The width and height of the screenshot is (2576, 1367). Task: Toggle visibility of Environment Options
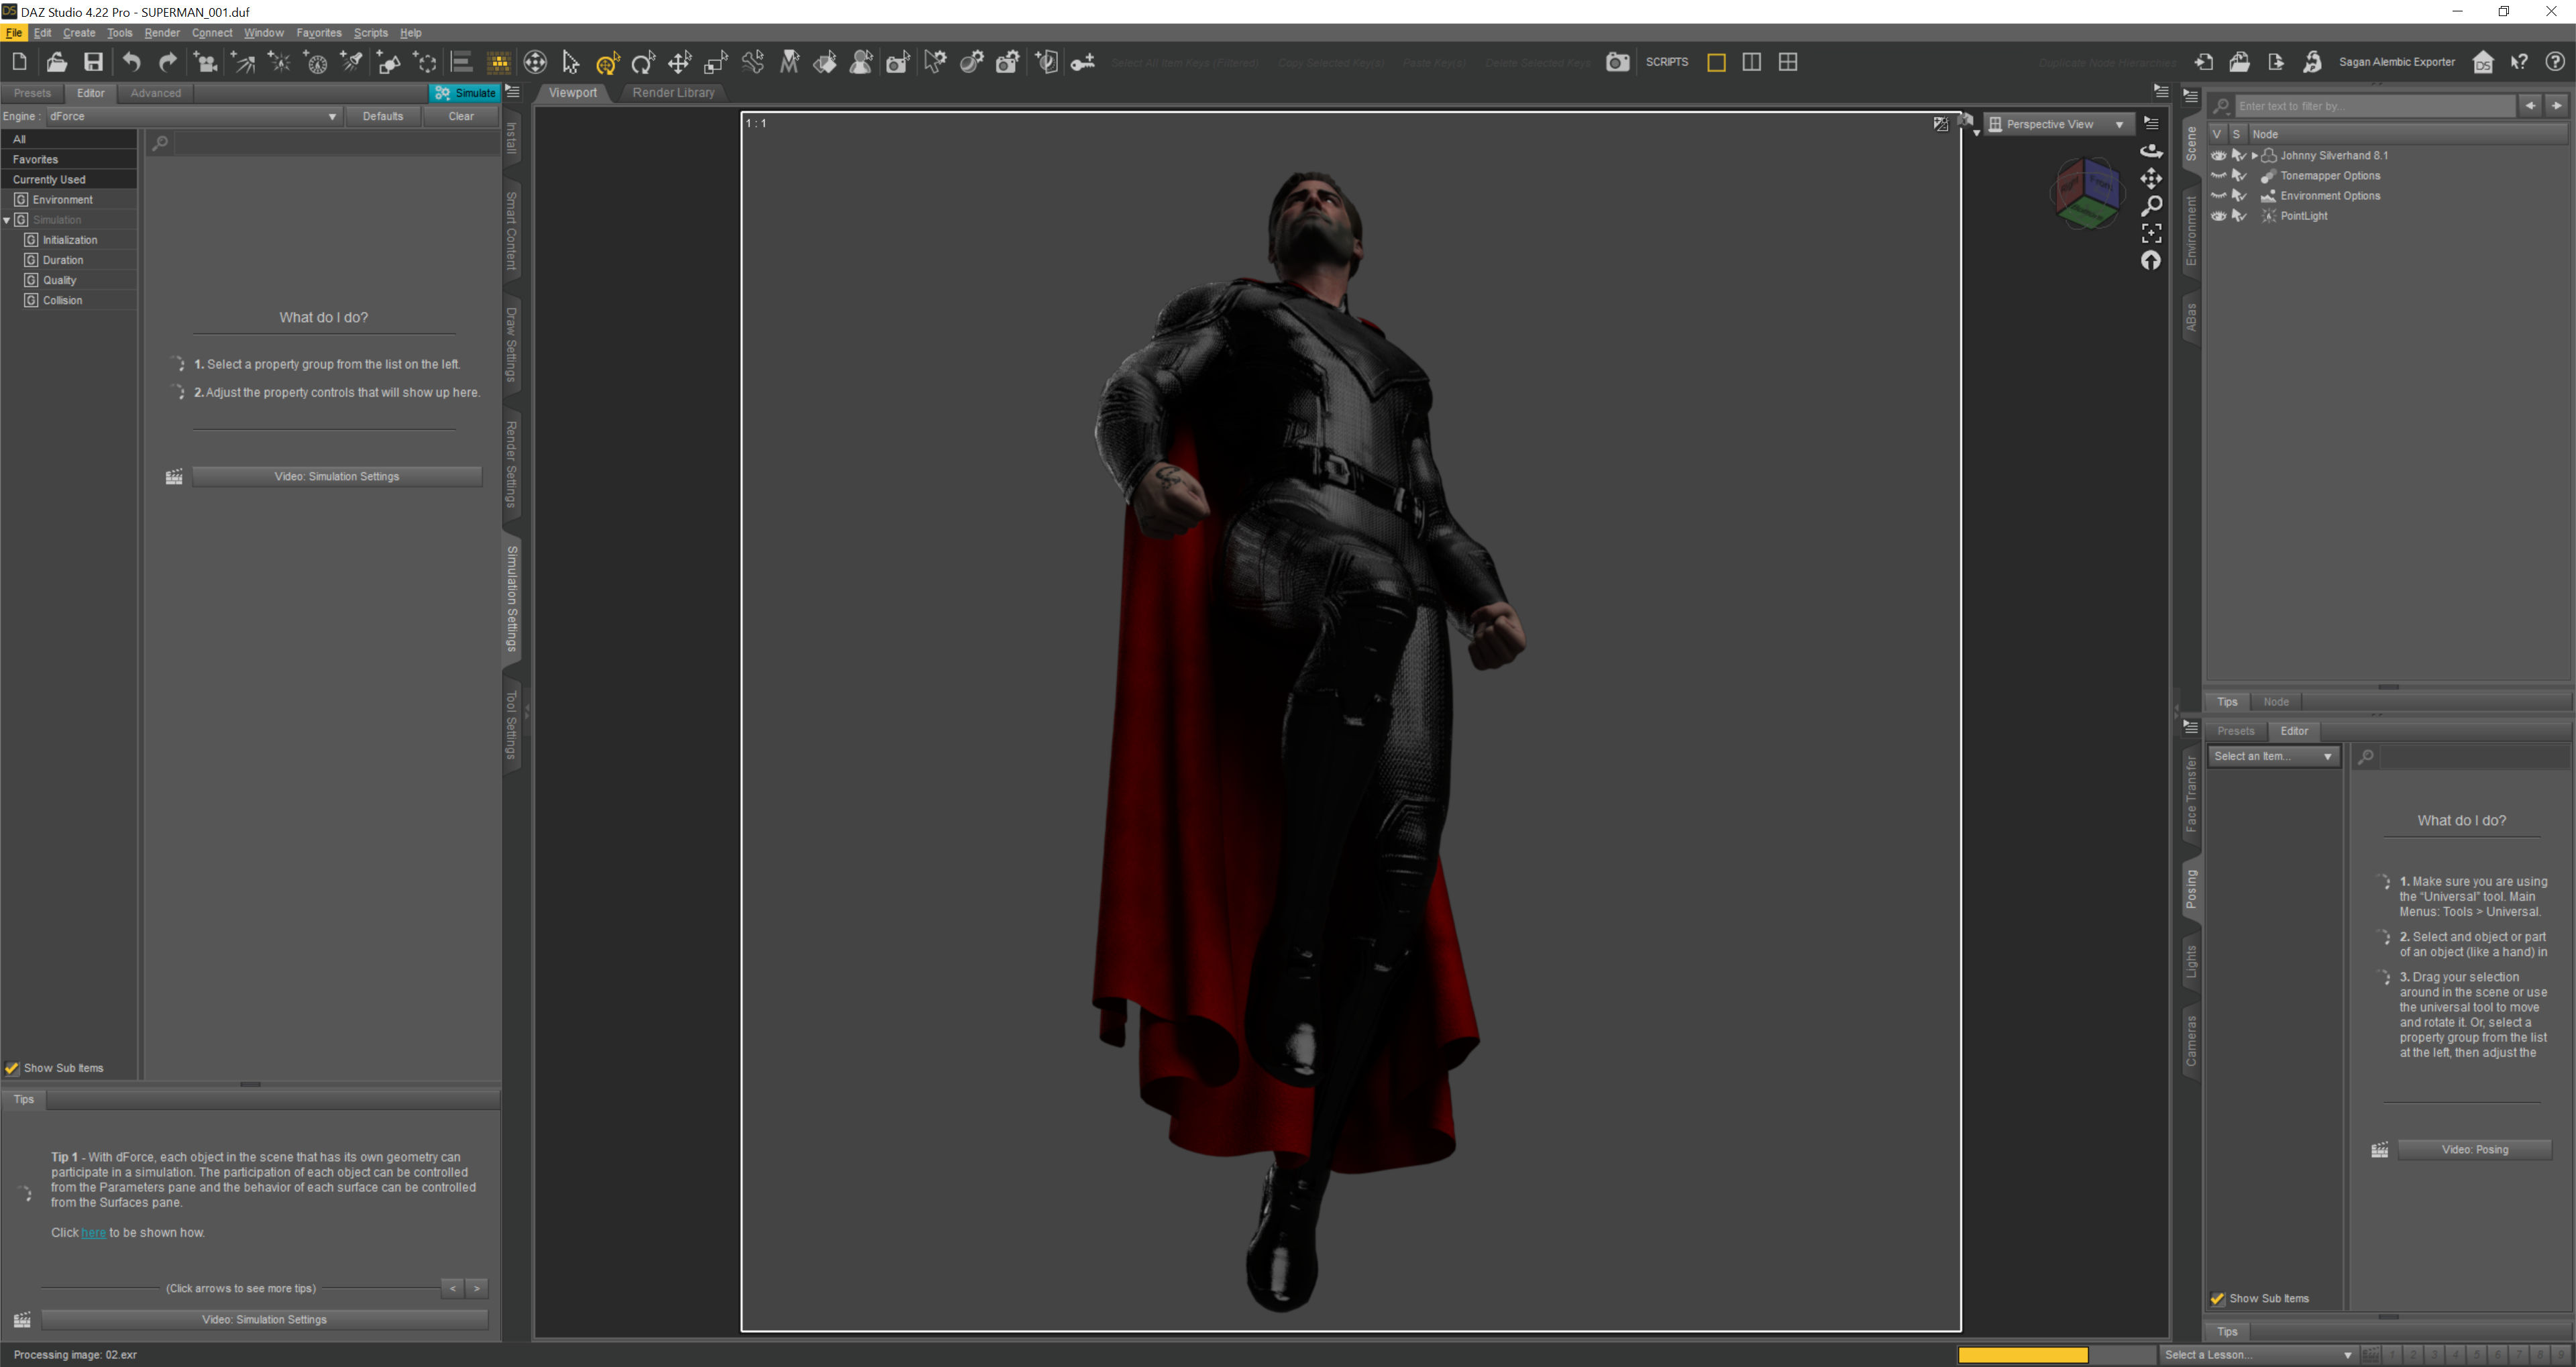pyautogui.click(x=2218, y=195)
